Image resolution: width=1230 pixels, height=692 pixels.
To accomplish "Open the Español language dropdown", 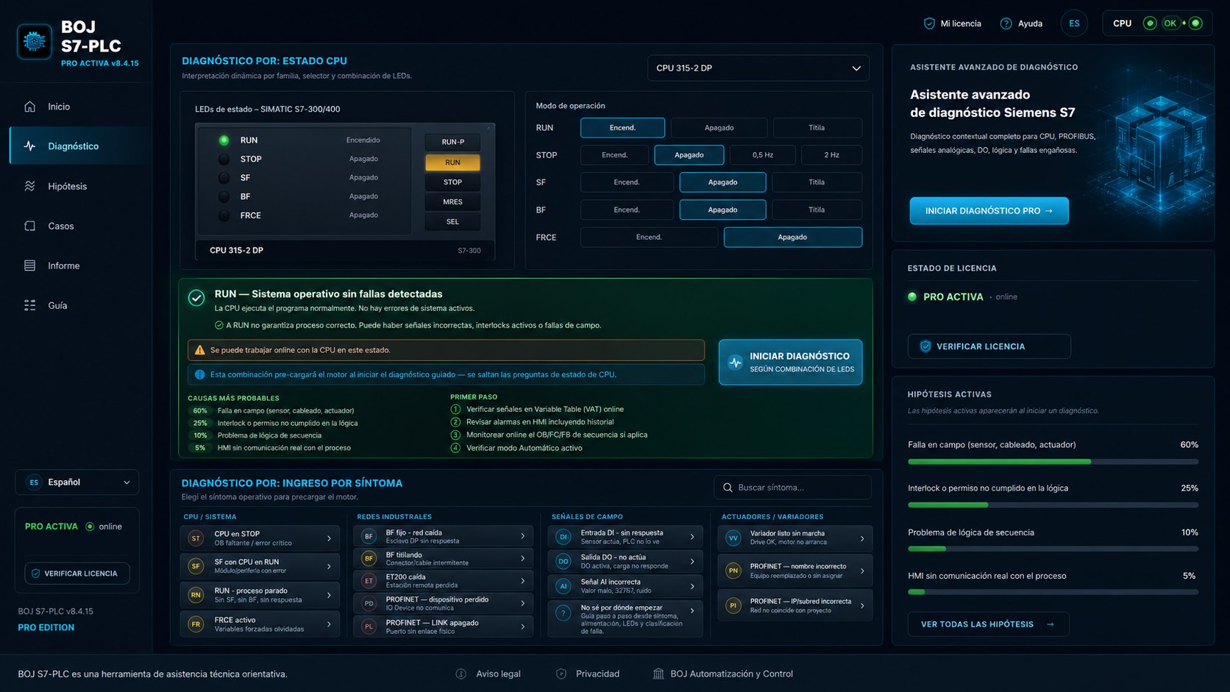I will click(77, 482).
